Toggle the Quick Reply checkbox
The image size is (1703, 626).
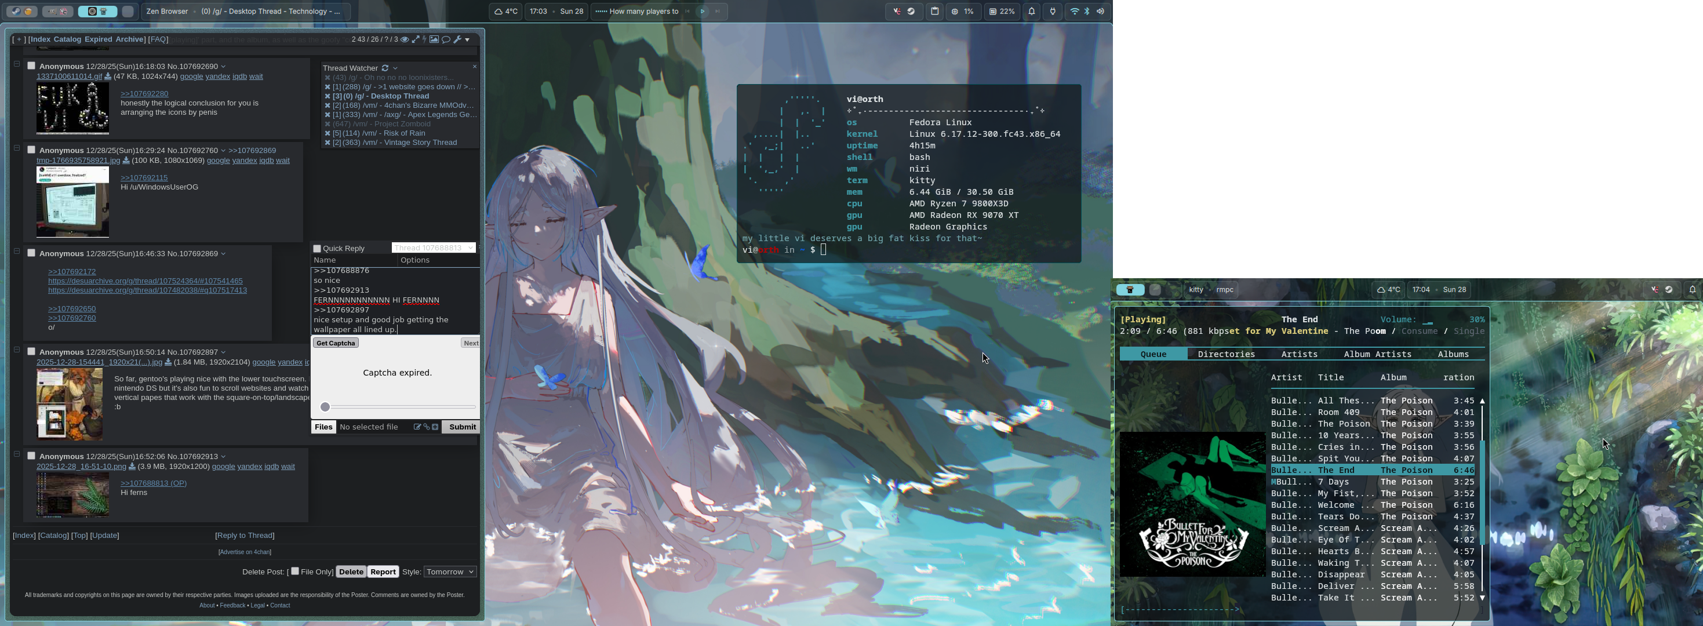[317, 249]
